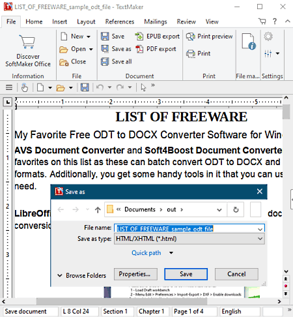Expand the undo history dropdown

click(x=109, y=87)
